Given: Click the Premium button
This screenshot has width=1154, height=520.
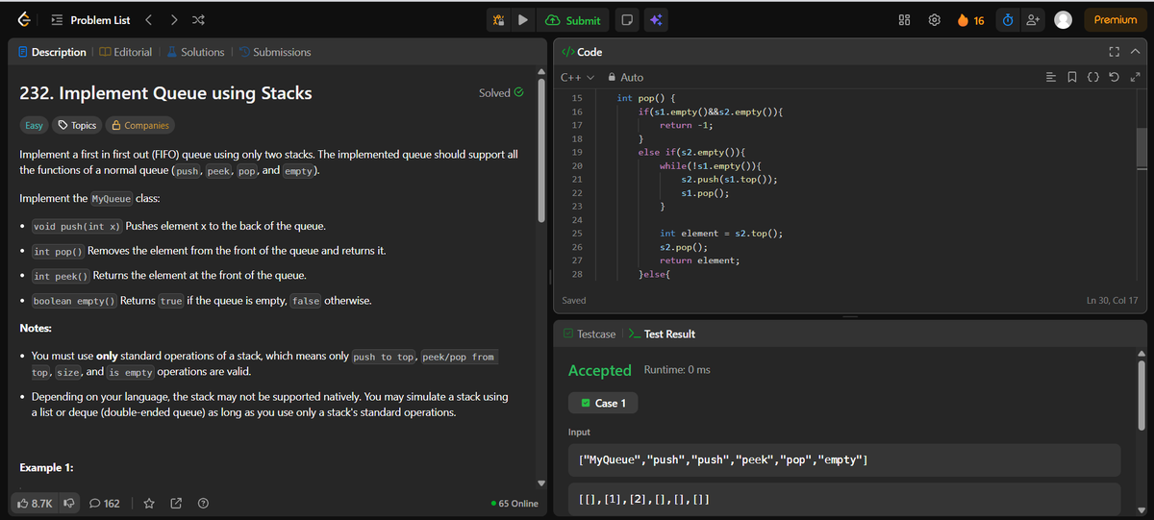Looking at the screenshot, I should pyautogui.click(x=1116, y=20).
